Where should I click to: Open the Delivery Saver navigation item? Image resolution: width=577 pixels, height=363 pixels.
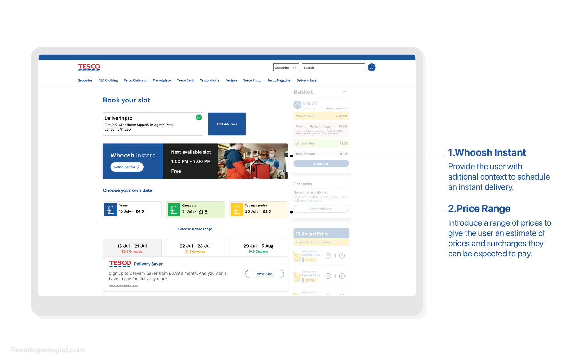(307, 80)
